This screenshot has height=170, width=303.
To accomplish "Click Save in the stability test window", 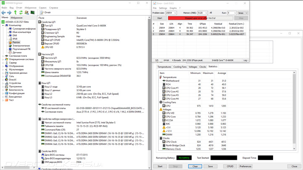I will (210, 166).
